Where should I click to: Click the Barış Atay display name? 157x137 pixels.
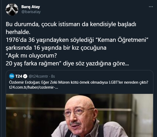click(x=31, y=7)
